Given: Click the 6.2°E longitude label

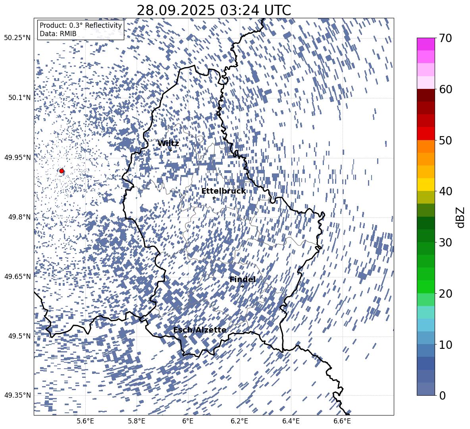Looking at the screenshot, I should click(x=239, y=421).
